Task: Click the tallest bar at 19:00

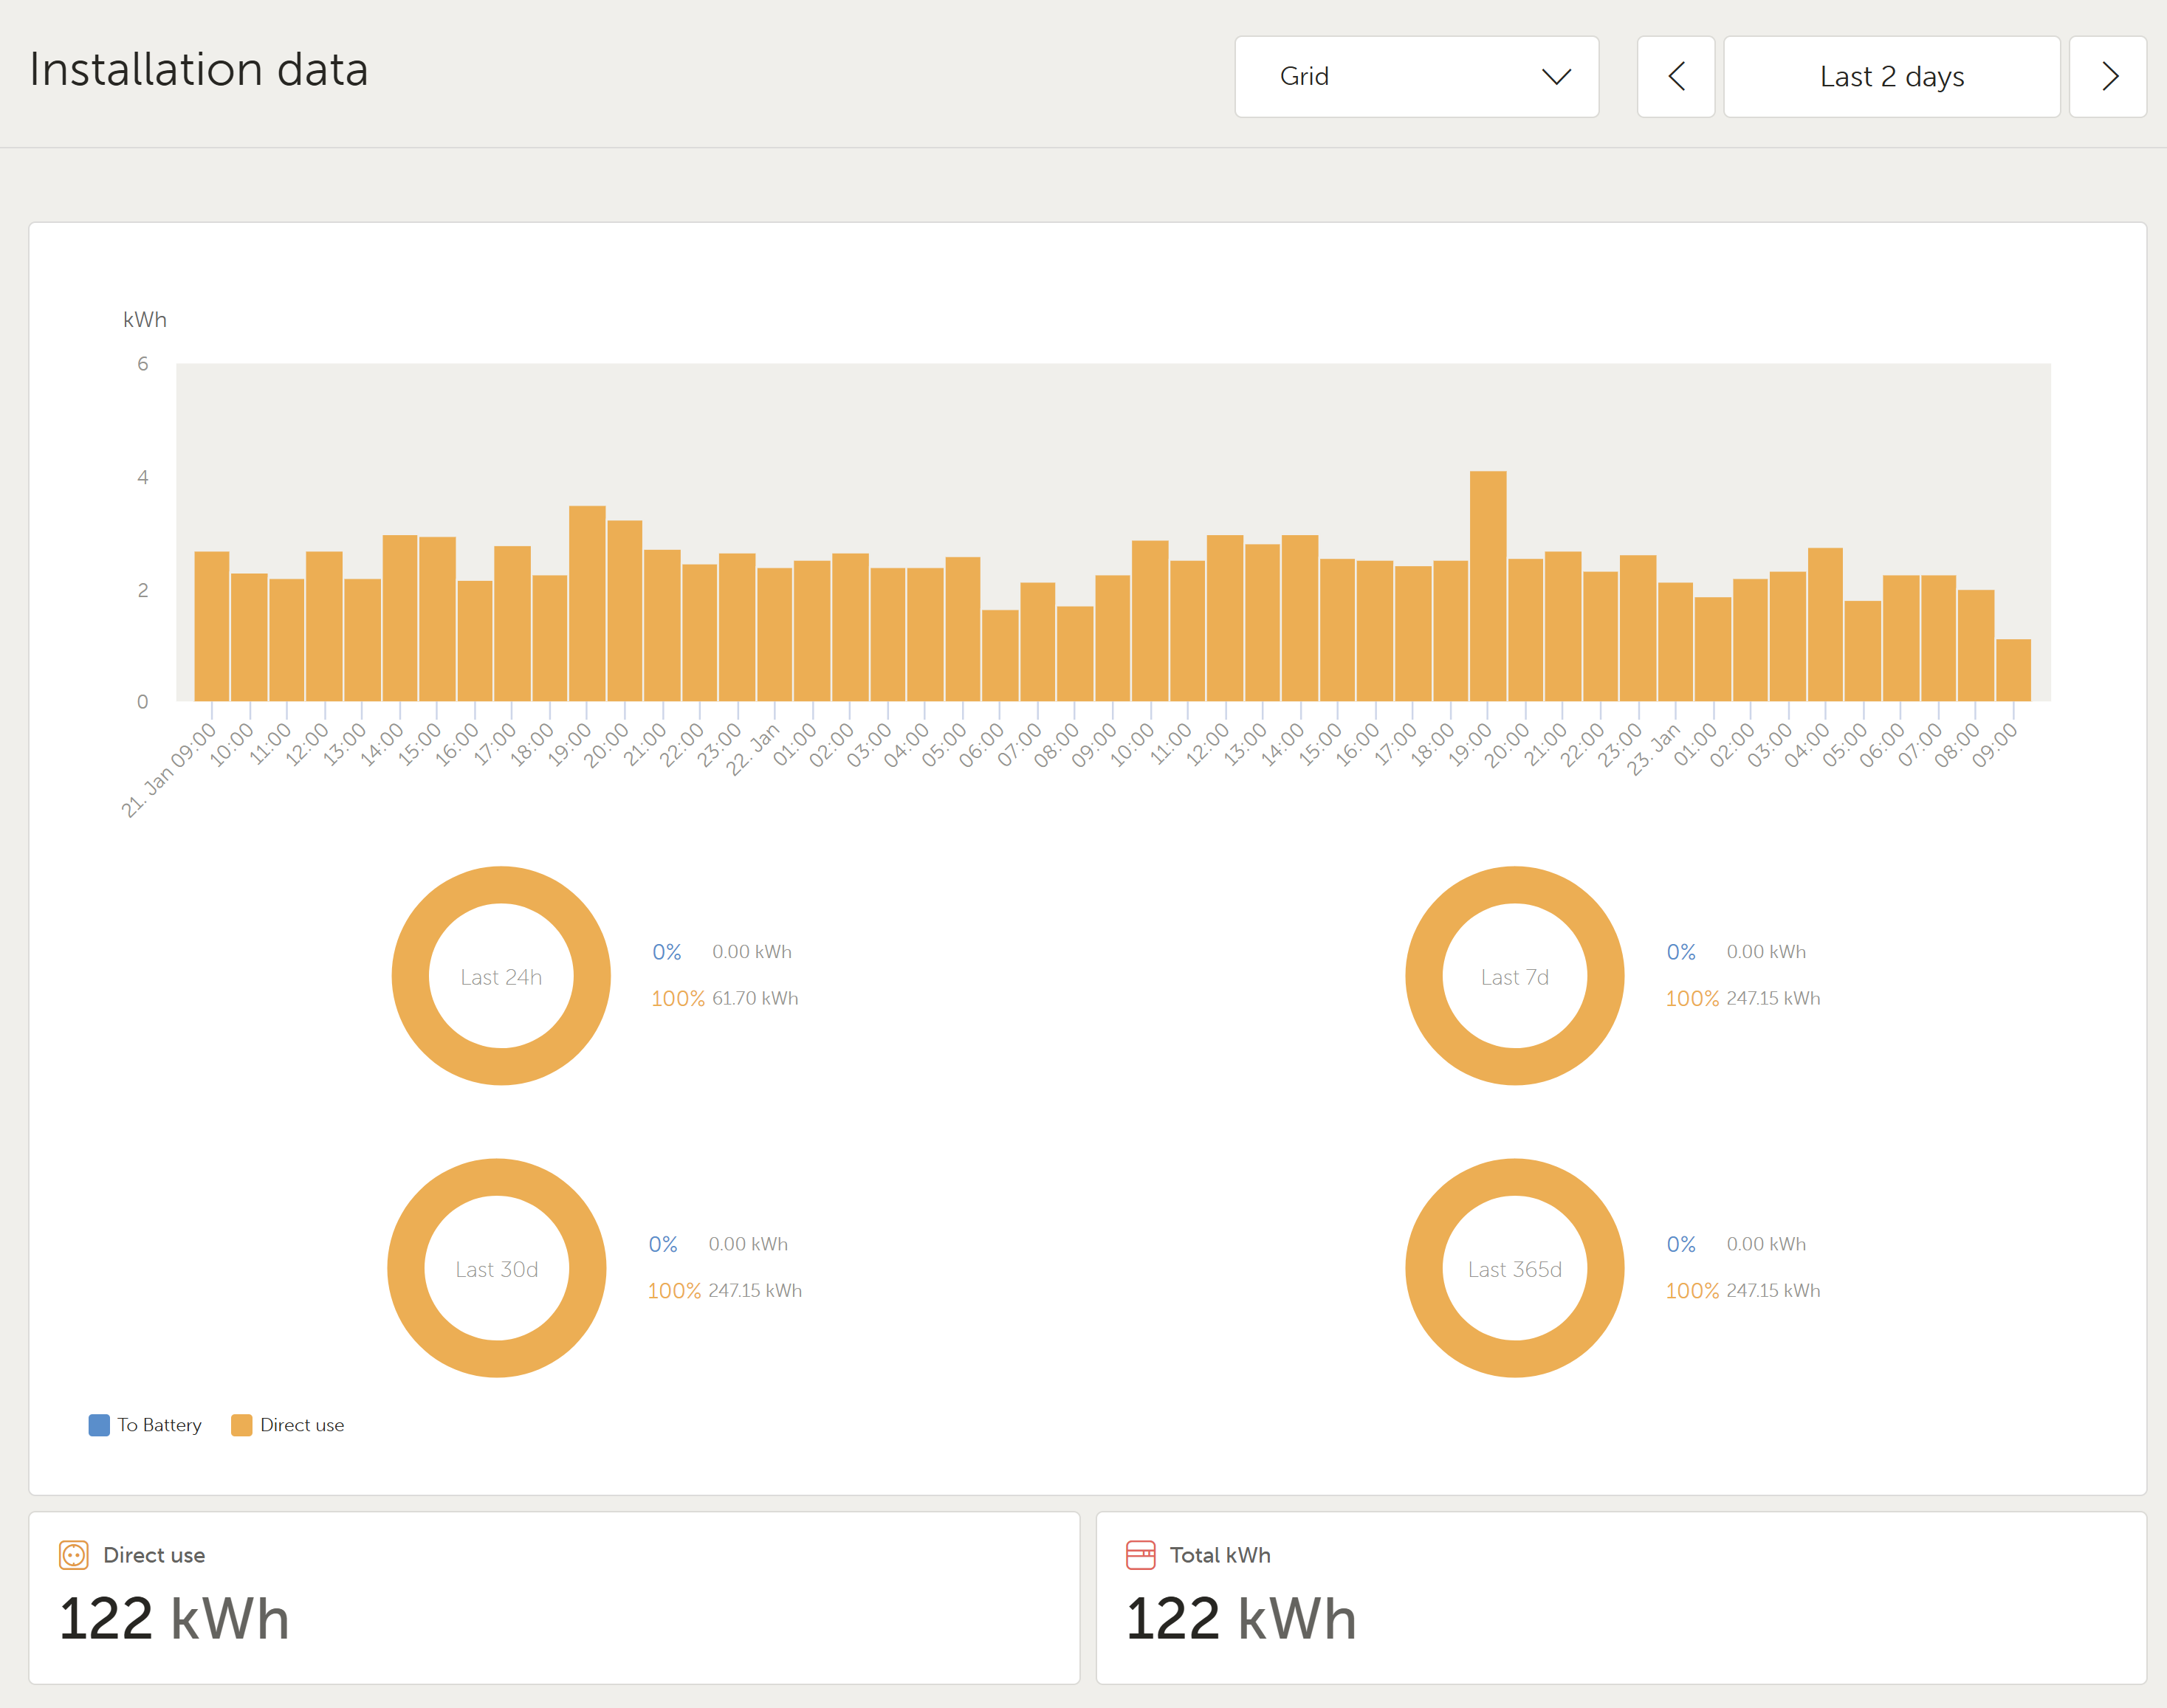Action: tap(1488, 585)
